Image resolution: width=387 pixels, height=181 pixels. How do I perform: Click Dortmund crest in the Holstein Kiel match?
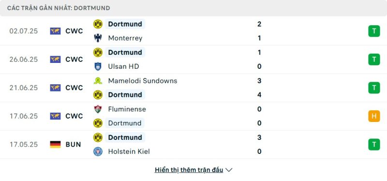(x=98, y=137)
